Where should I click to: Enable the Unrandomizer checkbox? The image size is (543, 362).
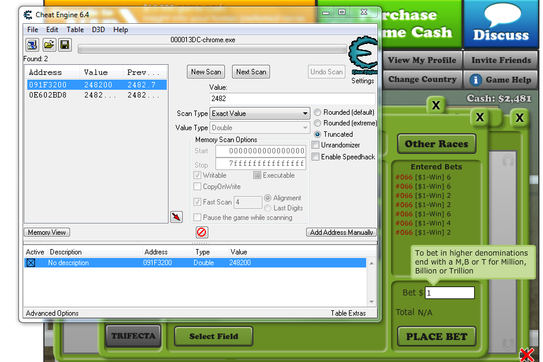[x=316, y=145]
